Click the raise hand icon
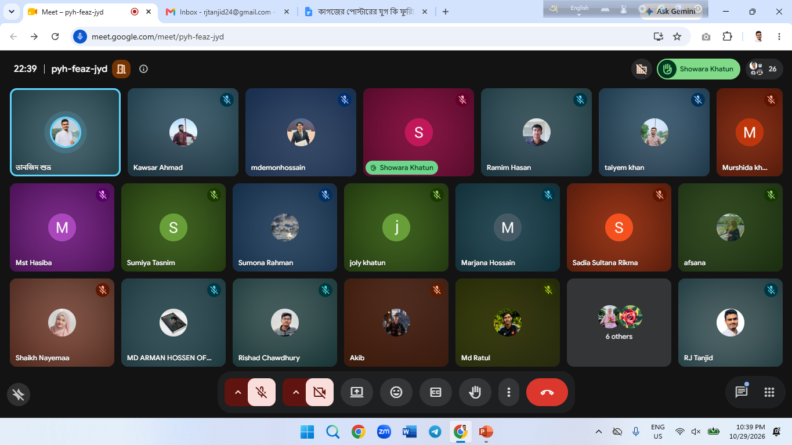The height and width of the screenshot is (445, 792). tap(475, 392)
